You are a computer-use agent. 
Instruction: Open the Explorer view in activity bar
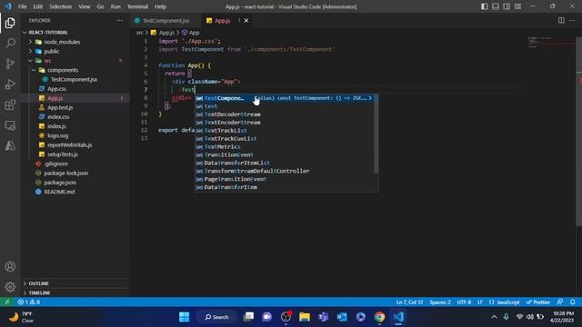coord(10,23)
